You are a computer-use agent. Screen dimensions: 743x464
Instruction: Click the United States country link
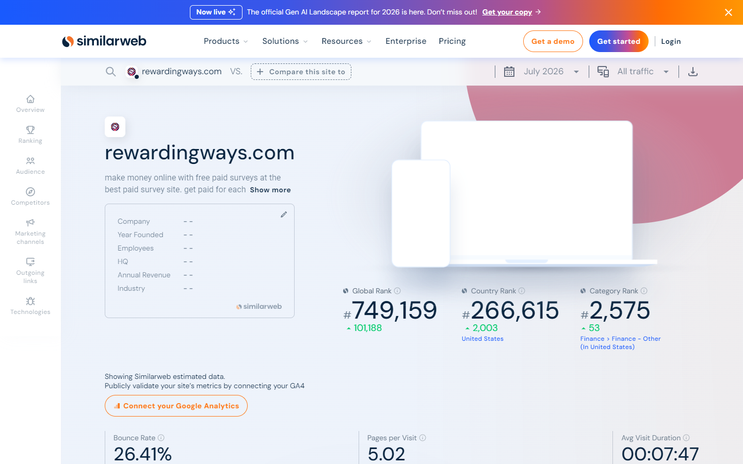(x=482, y=339)
